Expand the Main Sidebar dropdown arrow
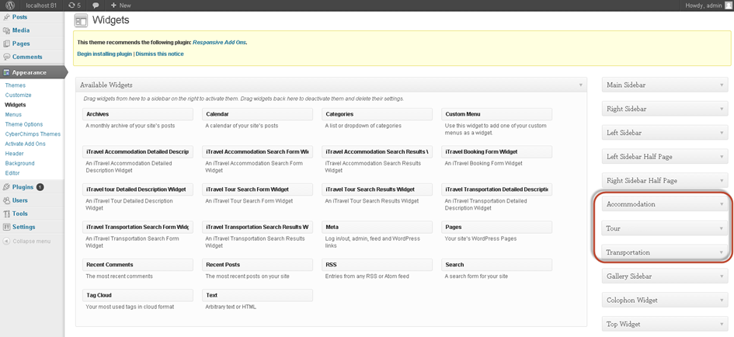734x337 pixels. [x=722, y=85]
